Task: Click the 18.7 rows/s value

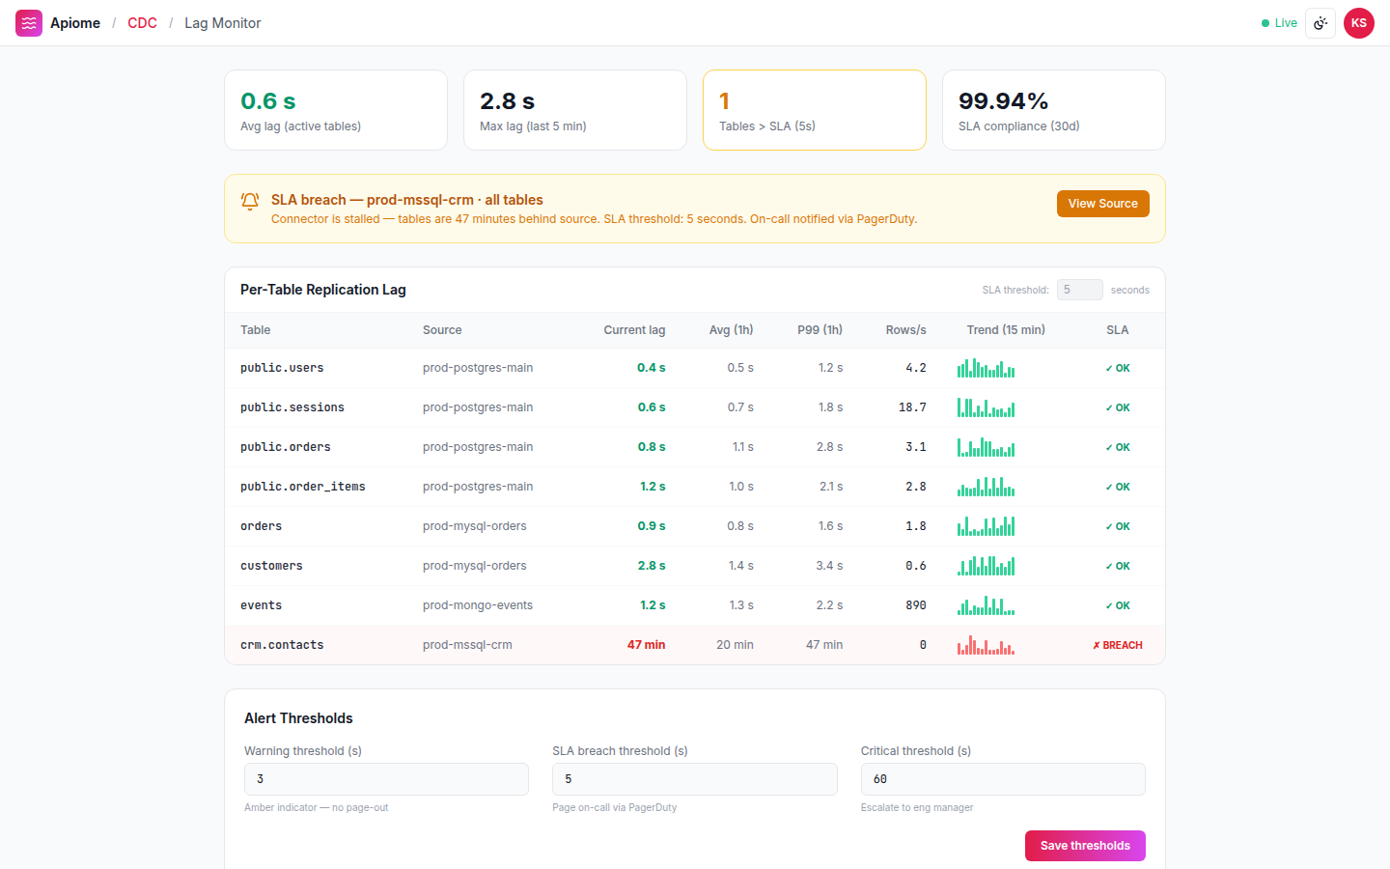Action: tap(912, 407)
